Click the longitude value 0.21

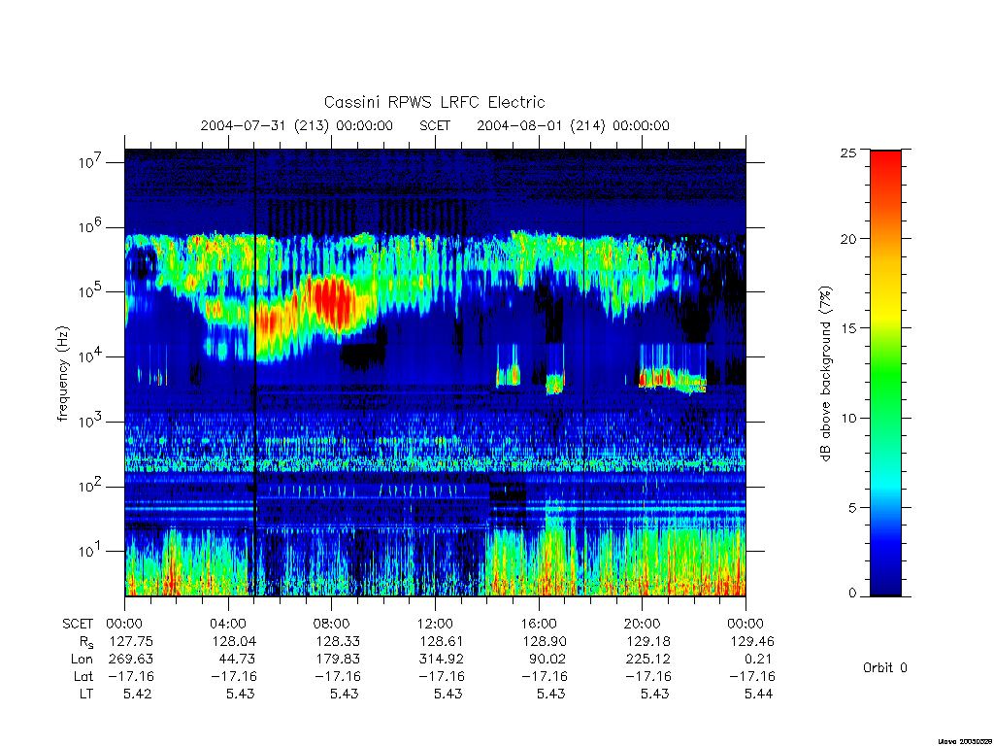click(x=758, y=660)
